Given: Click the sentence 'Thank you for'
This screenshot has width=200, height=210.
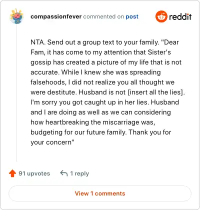Looking at the screenshot, I should point(150,132).
